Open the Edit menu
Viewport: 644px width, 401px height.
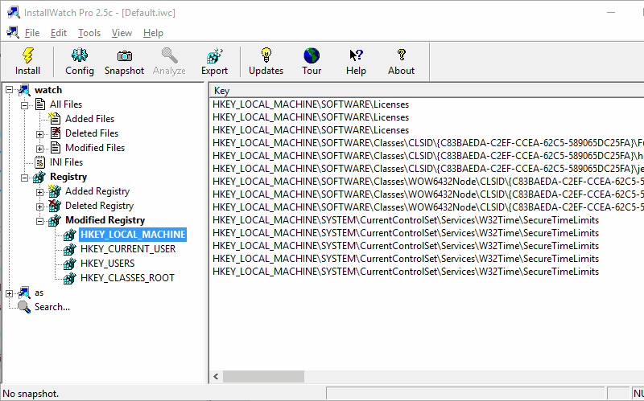[x=59, y=33]
